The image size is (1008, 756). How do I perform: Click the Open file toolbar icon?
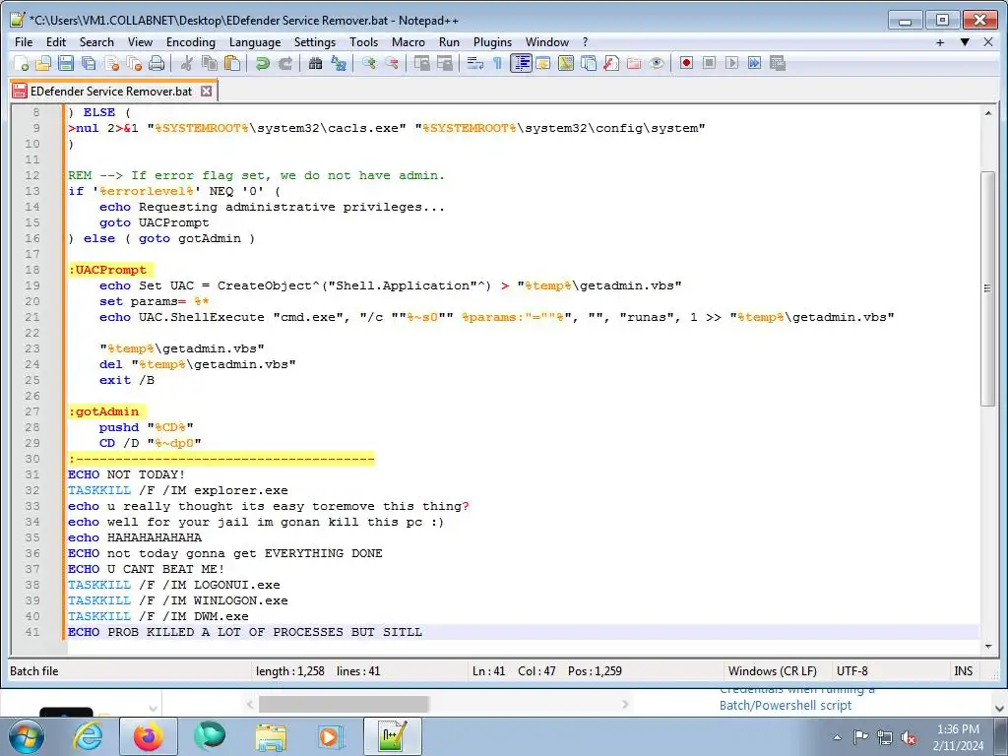pyautogui.click(x=43, y=63)
